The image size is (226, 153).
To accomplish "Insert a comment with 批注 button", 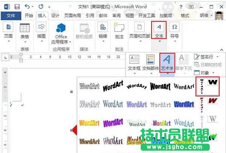I will click(x=119, y=31).
